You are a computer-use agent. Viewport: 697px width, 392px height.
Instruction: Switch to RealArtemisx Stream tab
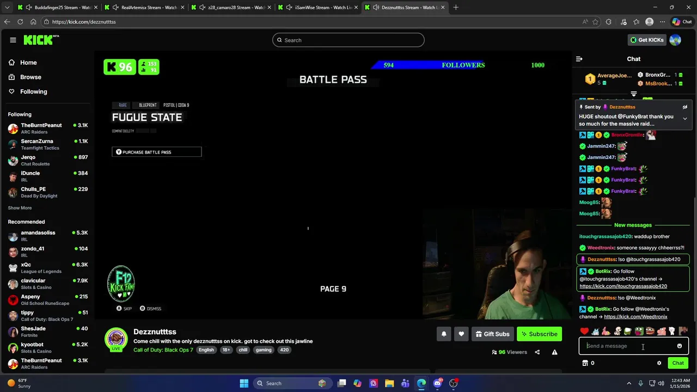click(143, 8)
